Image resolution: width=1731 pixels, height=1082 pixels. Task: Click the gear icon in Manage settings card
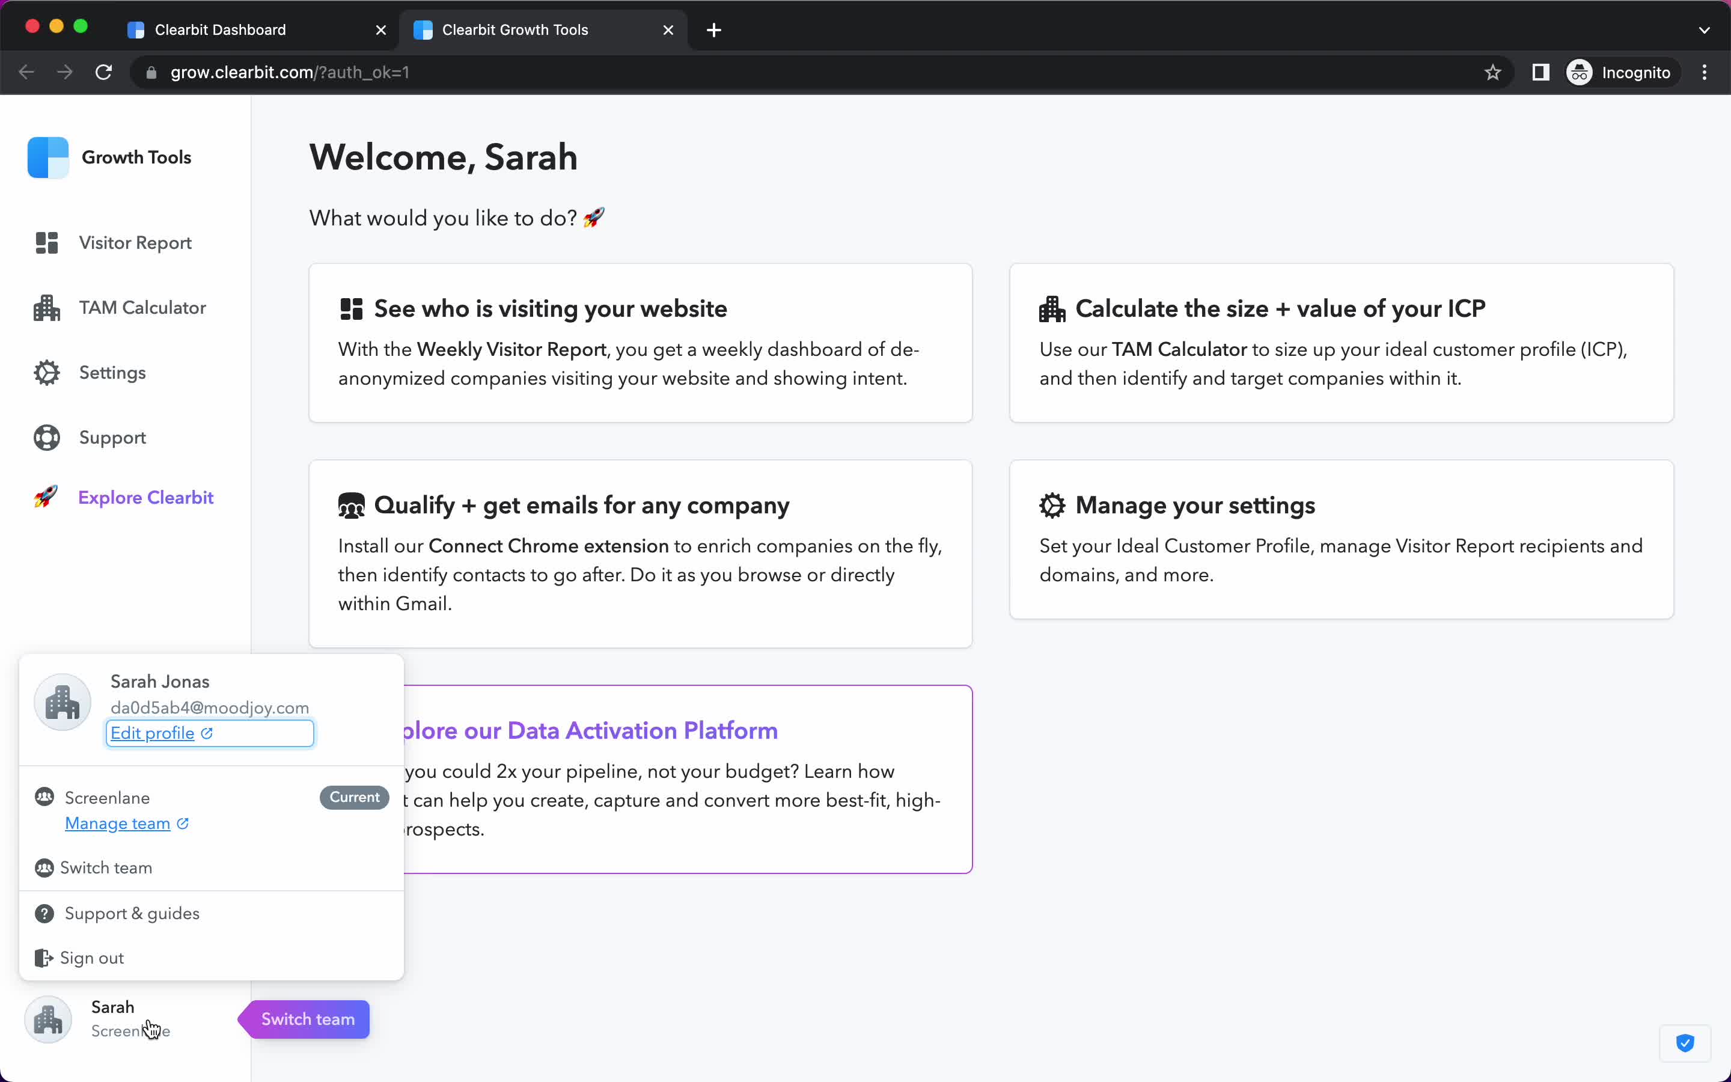coord(1052,505)
